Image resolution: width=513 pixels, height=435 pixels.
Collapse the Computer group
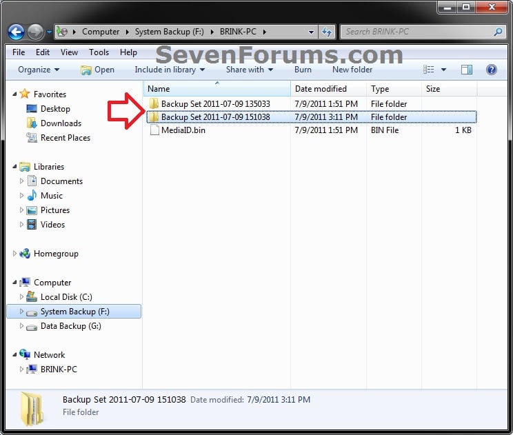14,282
